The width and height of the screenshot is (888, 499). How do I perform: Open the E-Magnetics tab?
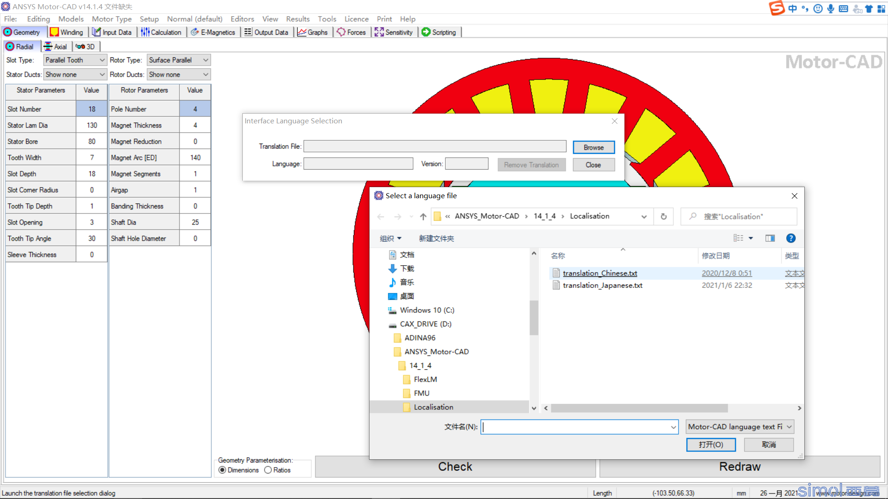pyautogui.click(x=213, y=32)
